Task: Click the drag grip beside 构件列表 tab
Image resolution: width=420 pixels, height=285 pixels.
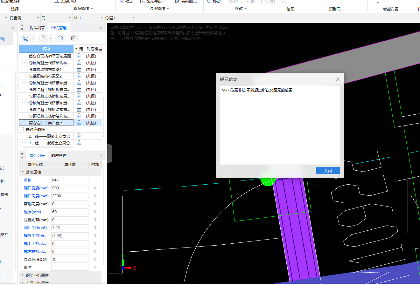Action: coord(22,28)
